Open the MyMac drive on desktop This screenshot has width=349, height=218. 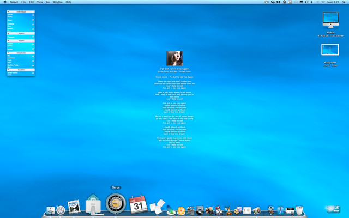tap(330, 20)
